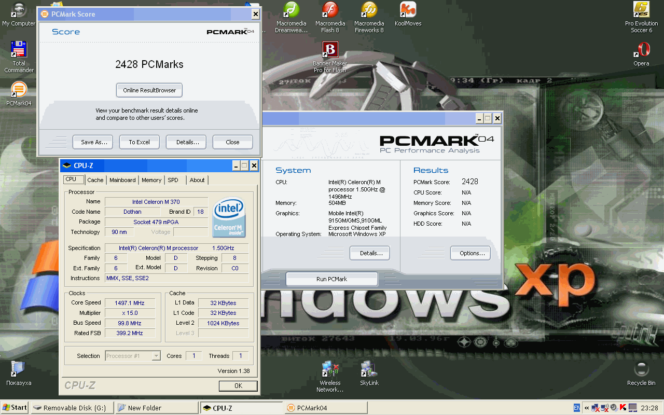Close the PCMark Score window
This screenshot has height=415, width=664.
click(x=255, y=15)
